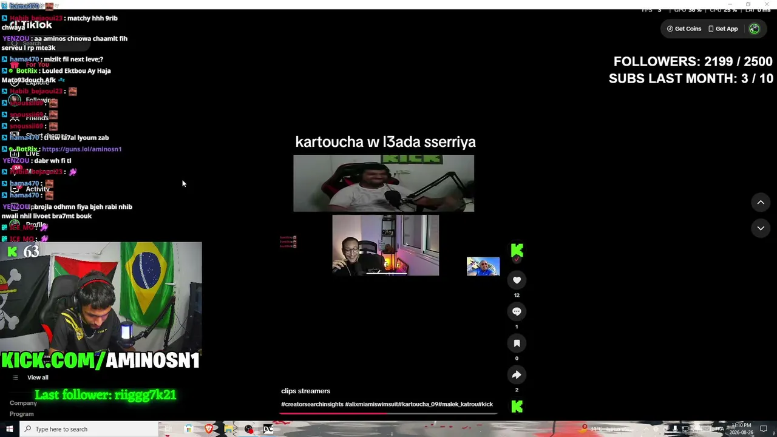This screenshot has width=777, height=437.
Task: Like the TikTok video with the heart icon
Action: [x=517, y=280]
